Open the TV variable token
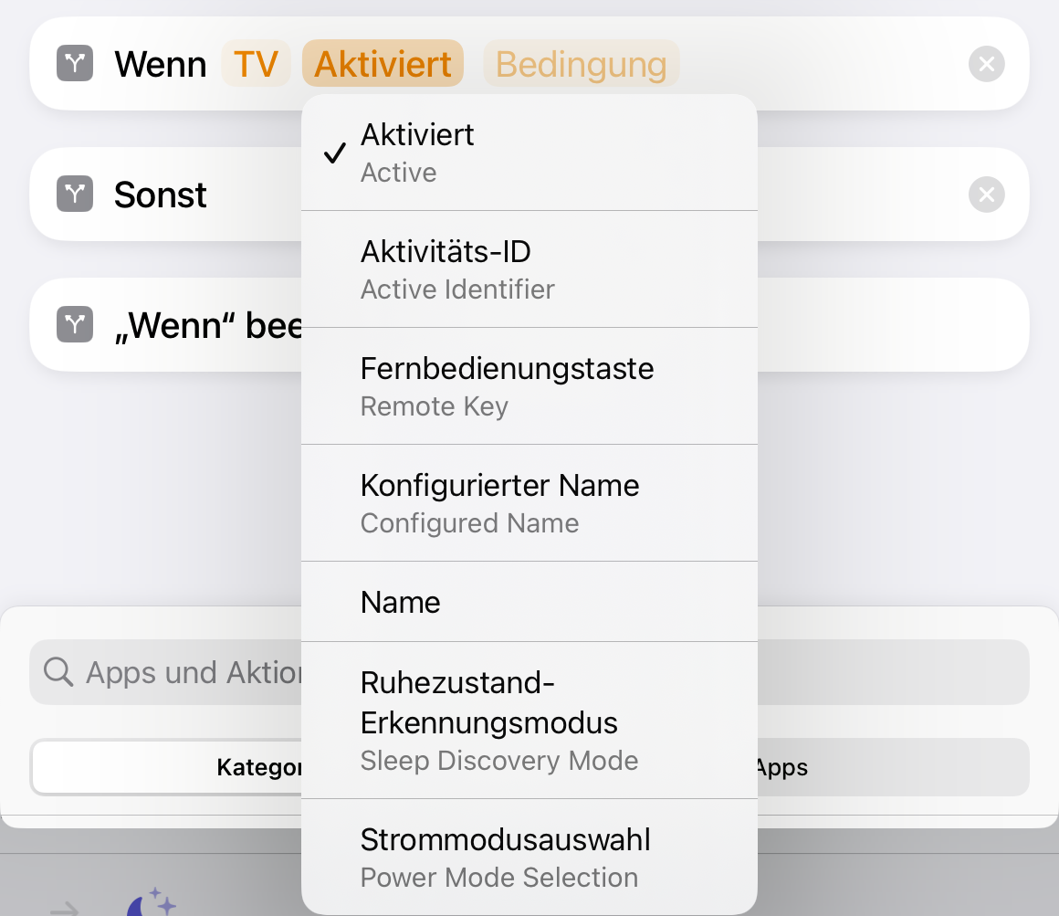Viewport: 1059px width, 916px height. [x=256, y=64]
